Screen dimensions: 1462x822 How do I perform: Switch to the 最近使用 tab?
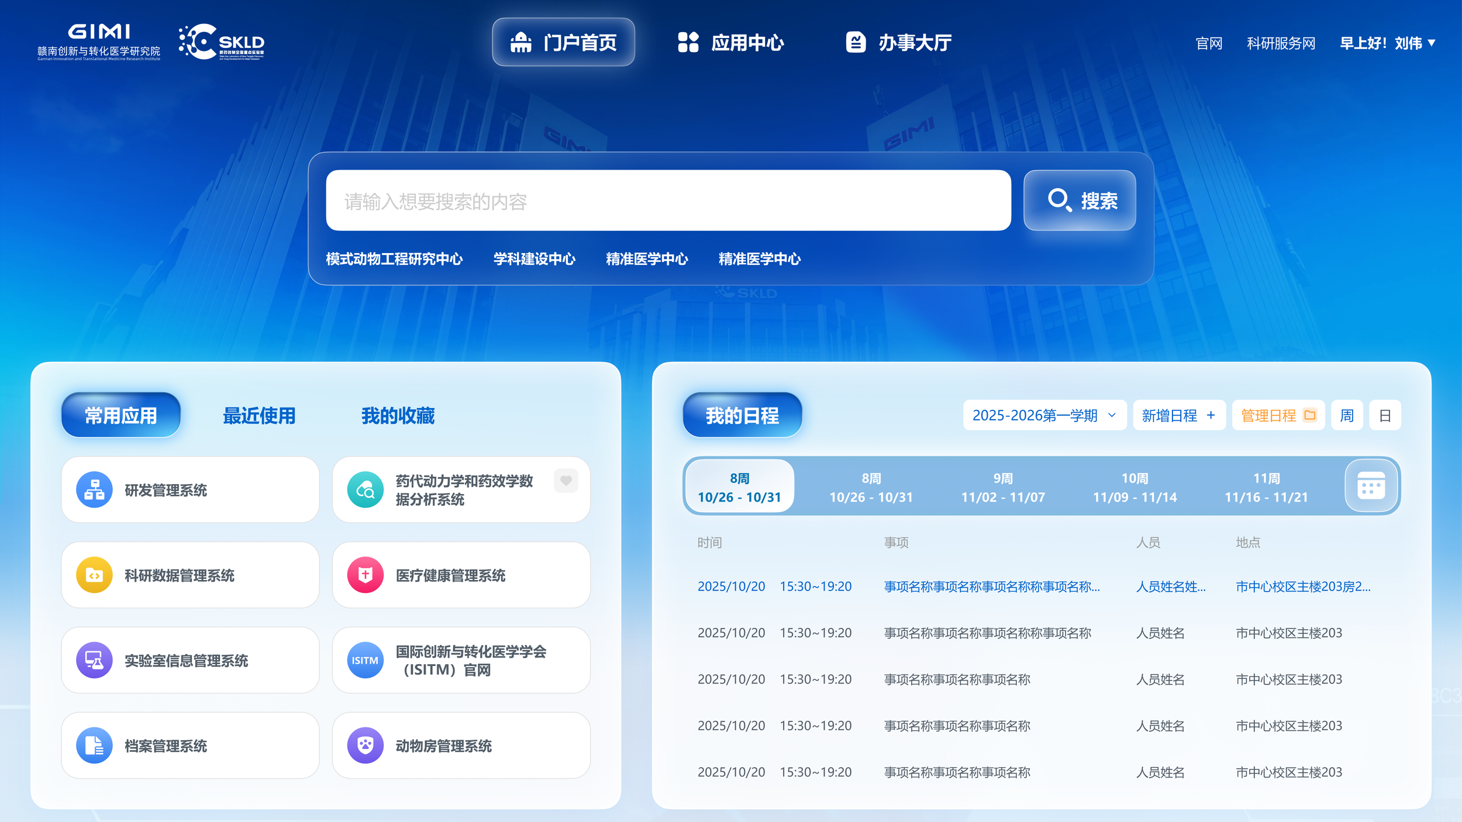(x=259, y=415)
